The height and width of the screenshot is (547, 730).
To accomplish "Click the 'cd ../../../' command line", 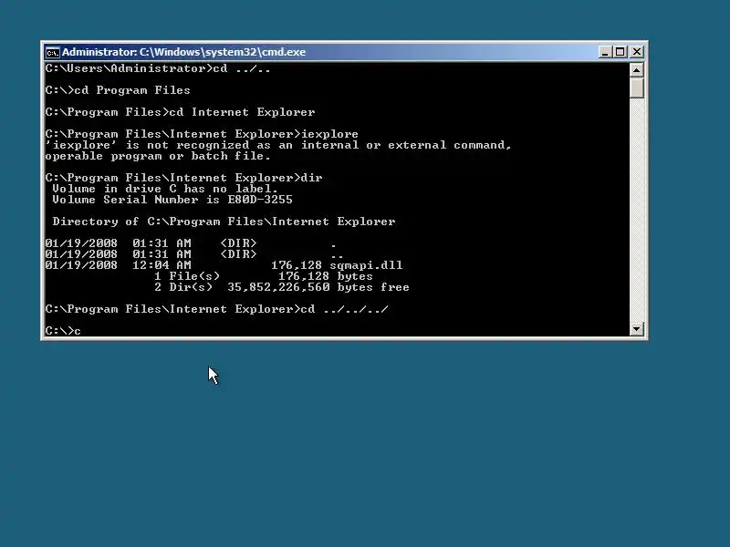I will (x=217, y=309).
